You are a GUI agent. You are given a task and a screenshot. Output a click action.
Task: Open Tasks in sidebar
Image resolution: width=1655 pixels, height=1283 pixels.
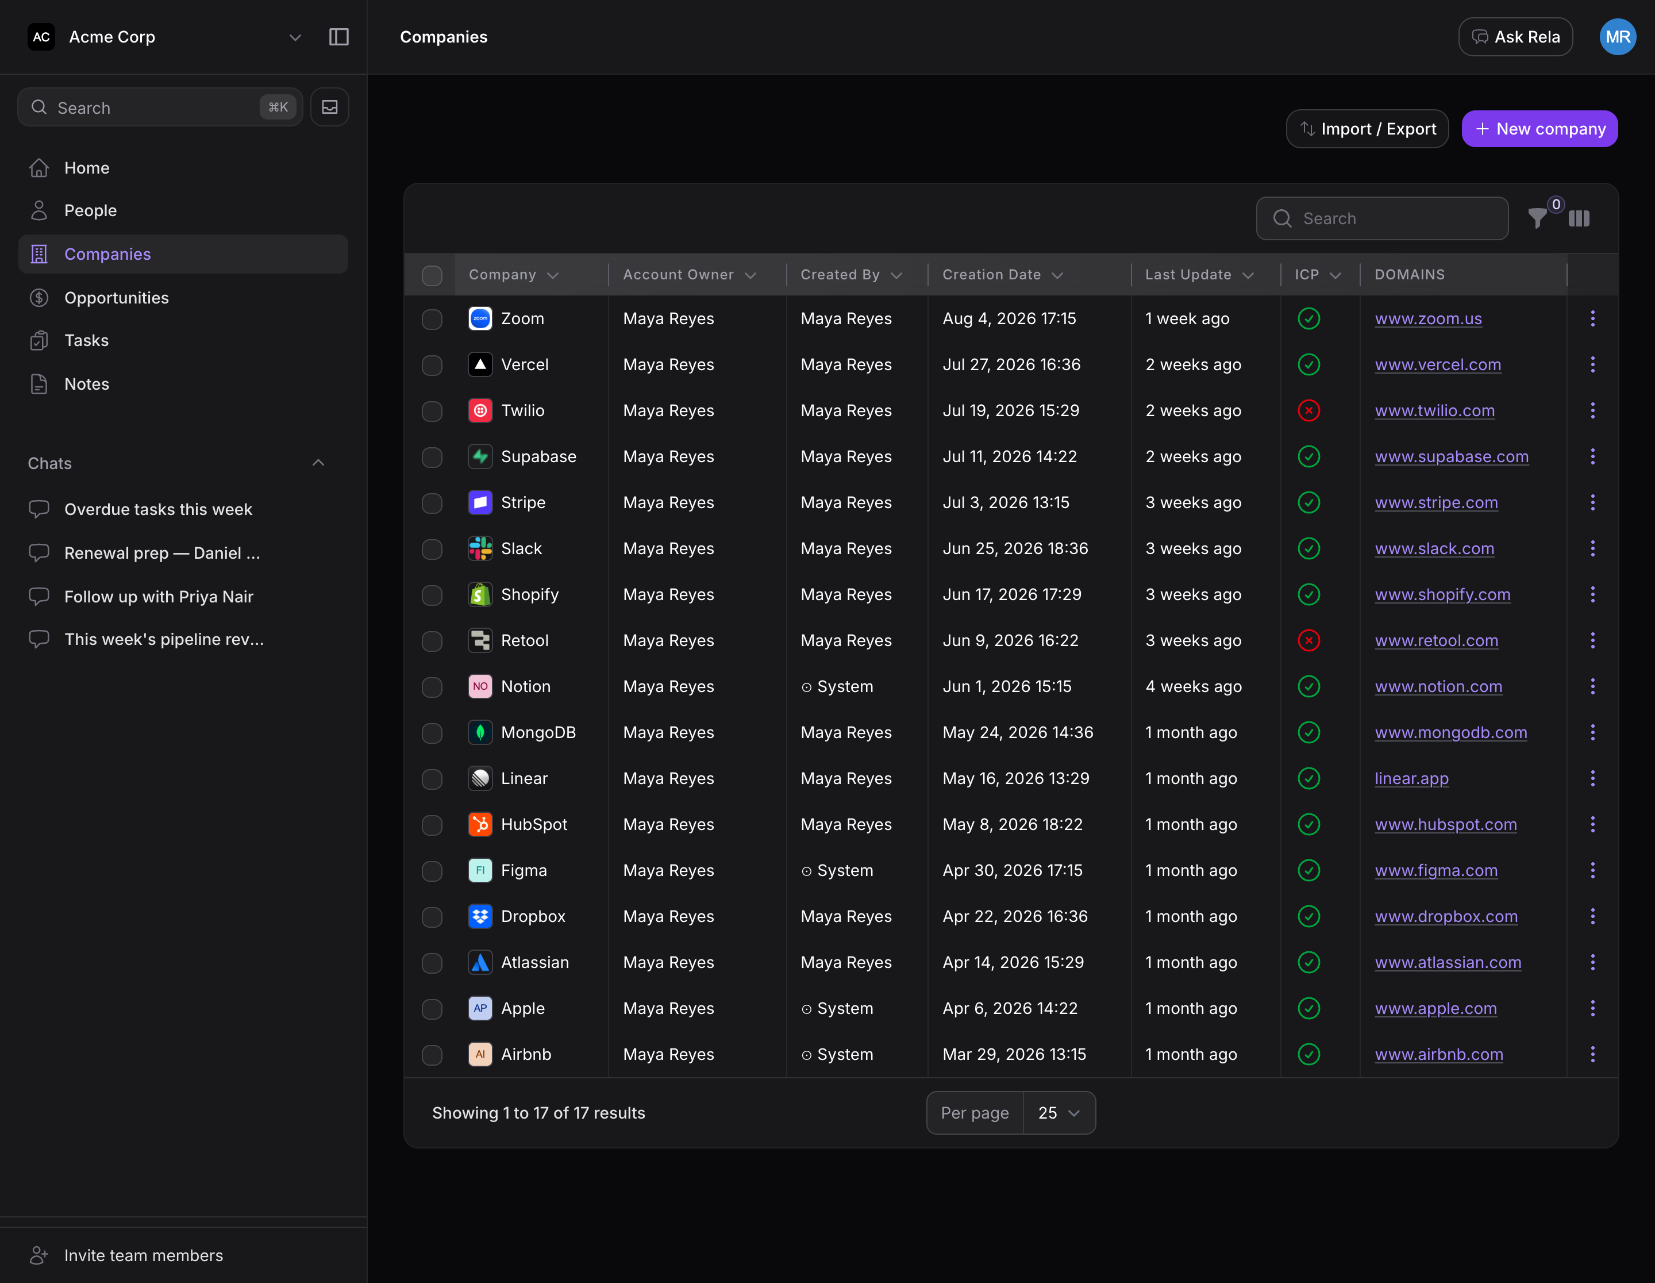point(183,340)
